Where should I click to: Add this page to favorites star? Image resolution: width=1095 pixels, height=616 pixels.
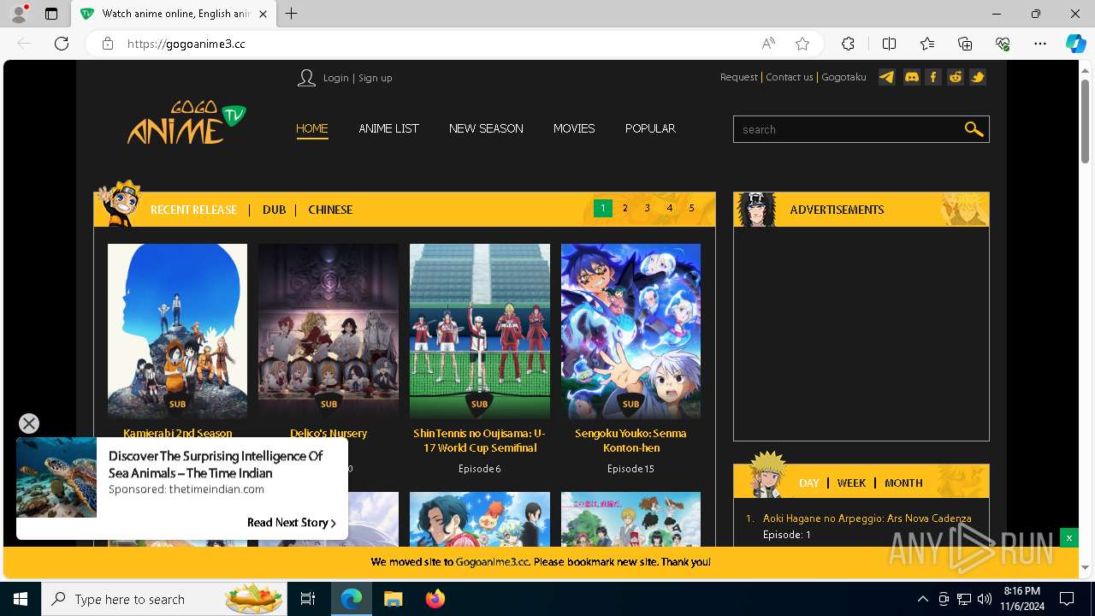[802, 44]
